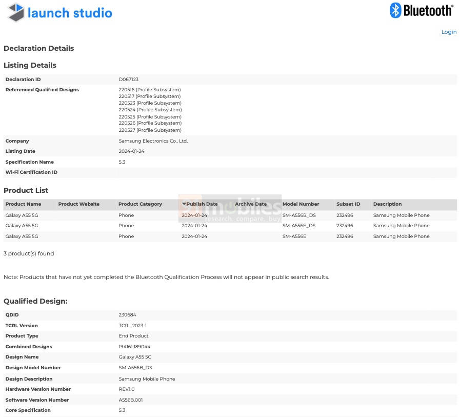Click the Product List heading

pos(26,190)
